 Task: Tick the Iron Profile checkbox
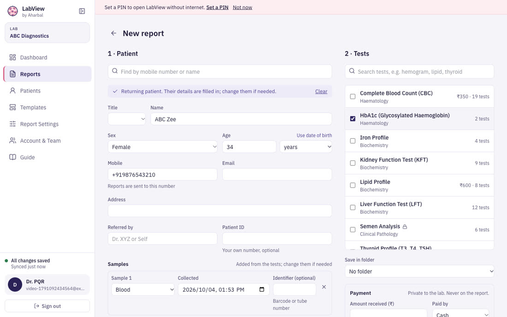click(x=353, y=141)
